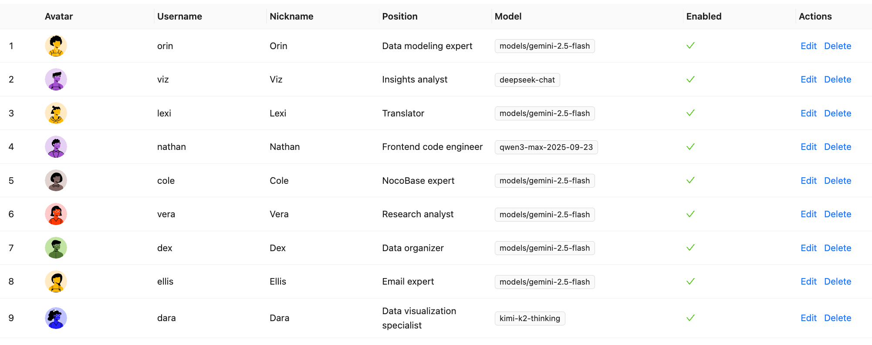Click the enabled checkmark for dara
This screenshot has width=872, height=345.
tap(690, 318)
